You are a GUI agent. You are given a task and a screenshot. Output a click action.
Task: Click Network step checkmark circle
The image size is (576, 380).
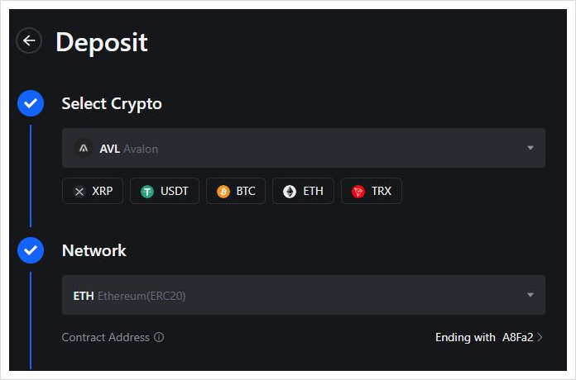tap(31, 250)
